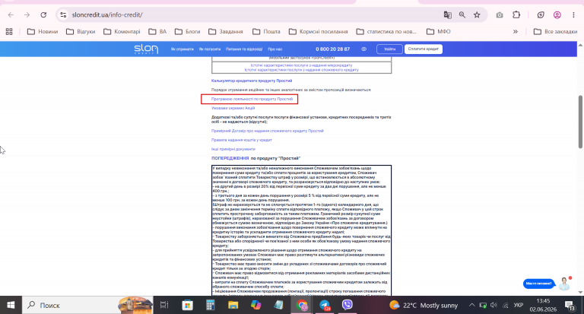Click the support agent avatar
The width and height of the screenshot is (584, 314).
(x=565, y=284)
